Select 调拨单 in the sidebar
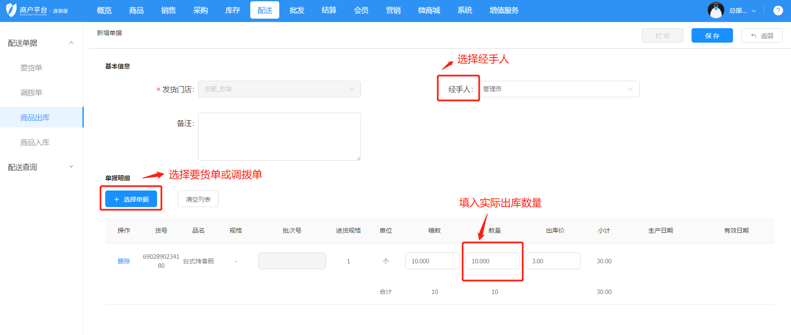This screenshot has width=791, height=335. 31,93
